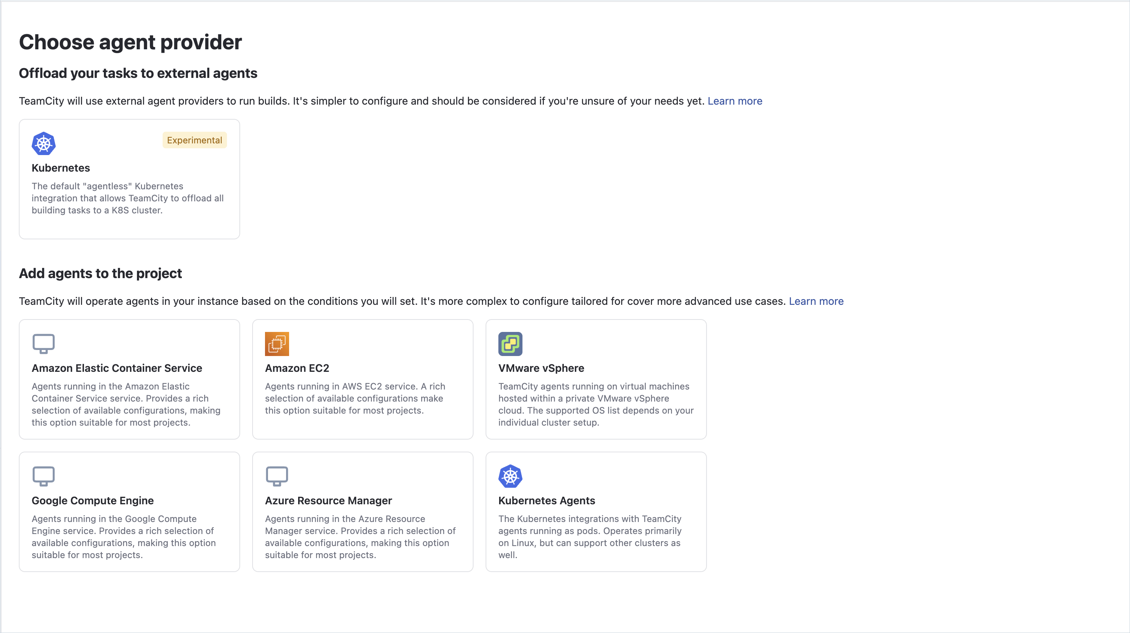Click the AWS EC2 service description text
Viewport: 1130px width, 633px height.
(355, 398)
